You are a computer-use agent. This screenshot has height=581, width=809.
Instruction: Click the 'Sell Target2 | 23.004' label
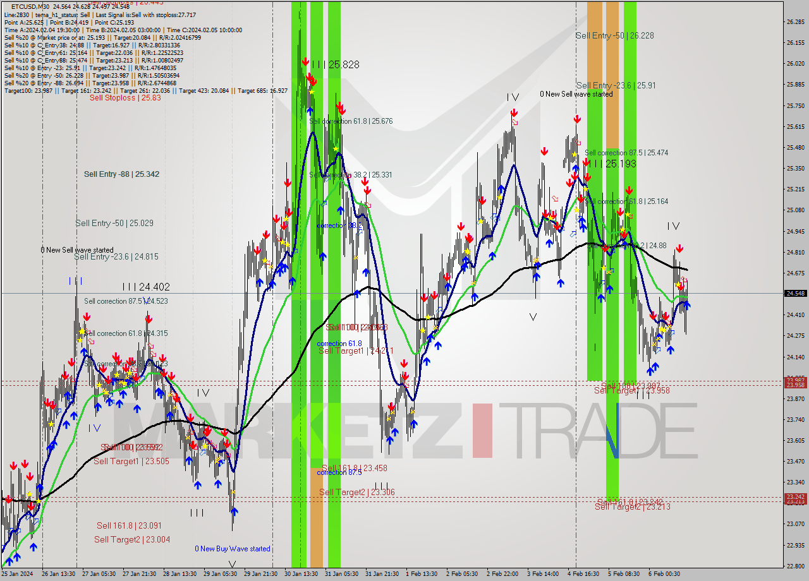tap(131, 539)
